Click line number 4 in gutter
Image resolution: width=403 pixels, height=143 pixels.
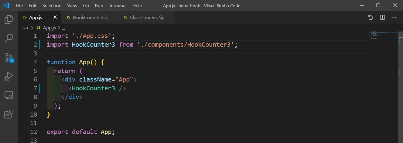click(x=35, y=62)
